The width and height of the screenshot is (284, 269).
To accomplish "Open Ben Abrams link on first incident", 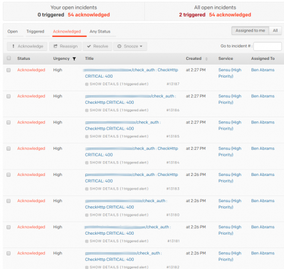I will click(263, 70).
